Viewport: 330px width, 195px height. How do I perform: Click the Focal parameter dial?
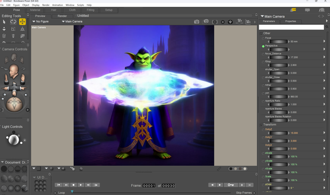(x=278, y=41)
